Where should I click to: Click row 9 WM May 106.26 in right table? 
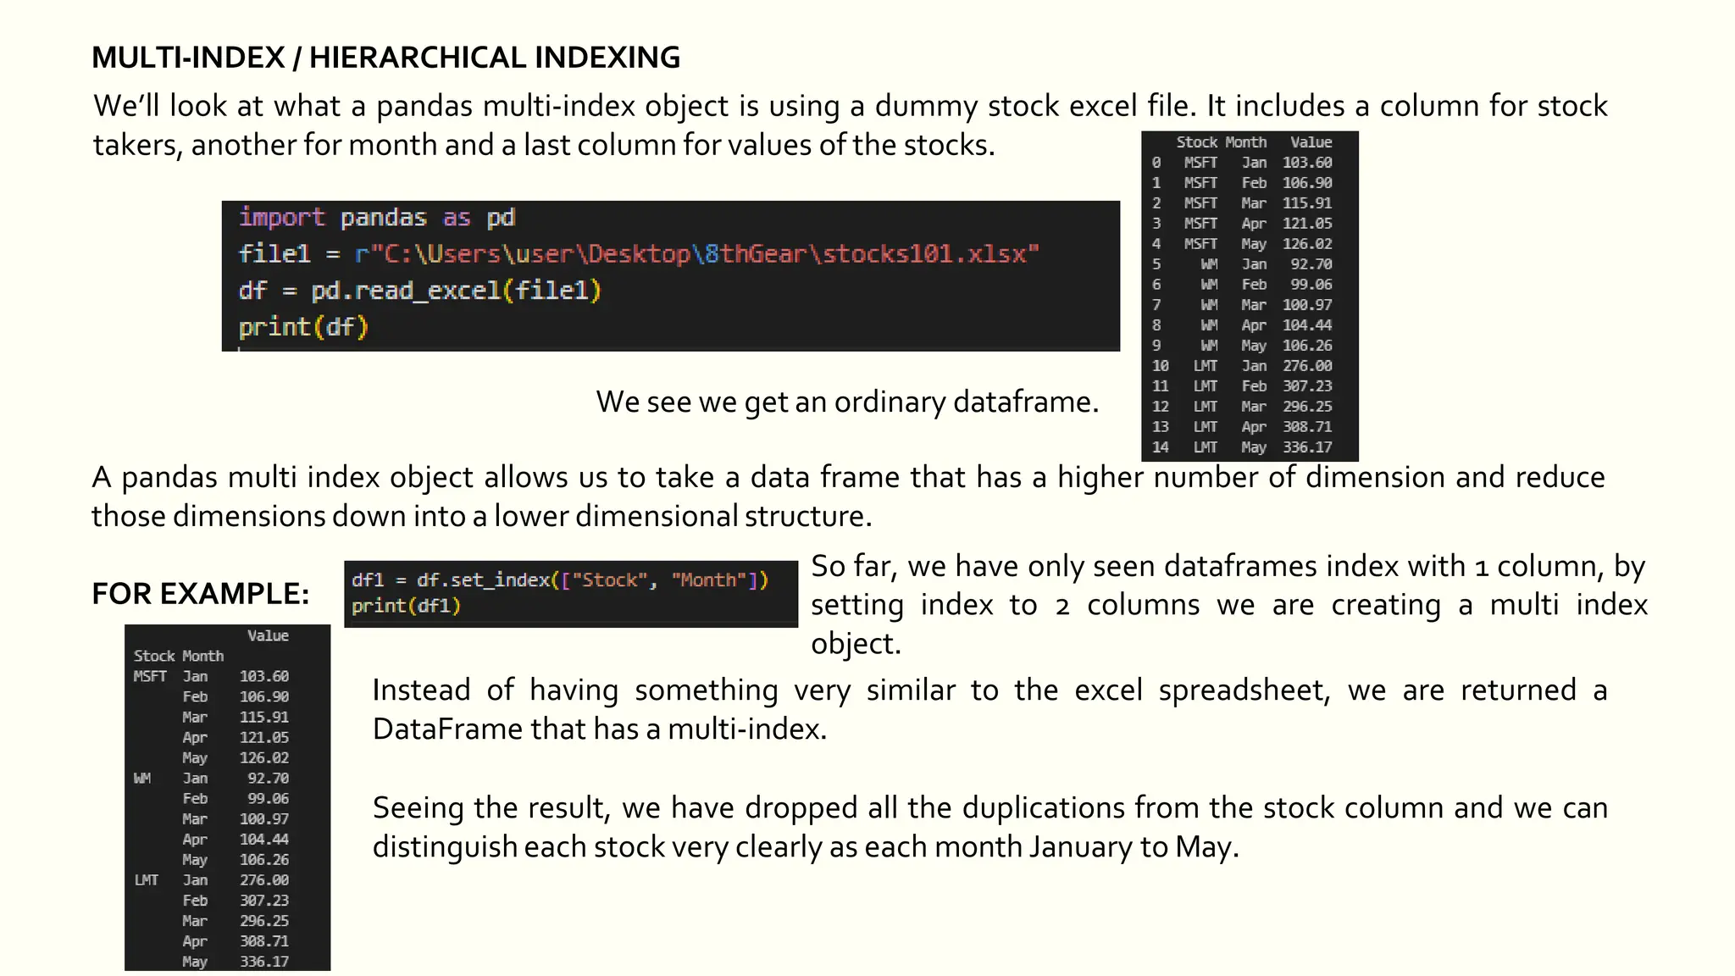coord(1242,346)
